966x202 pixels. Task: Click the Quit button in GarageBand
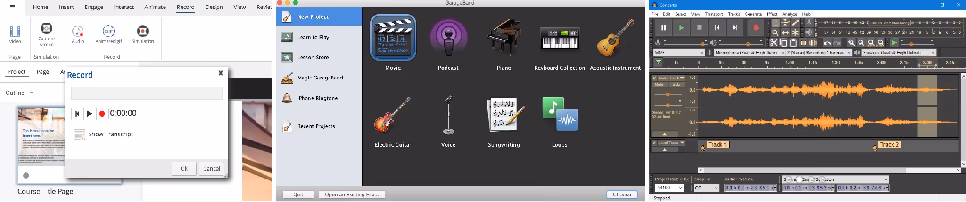[x=298, y=194]
